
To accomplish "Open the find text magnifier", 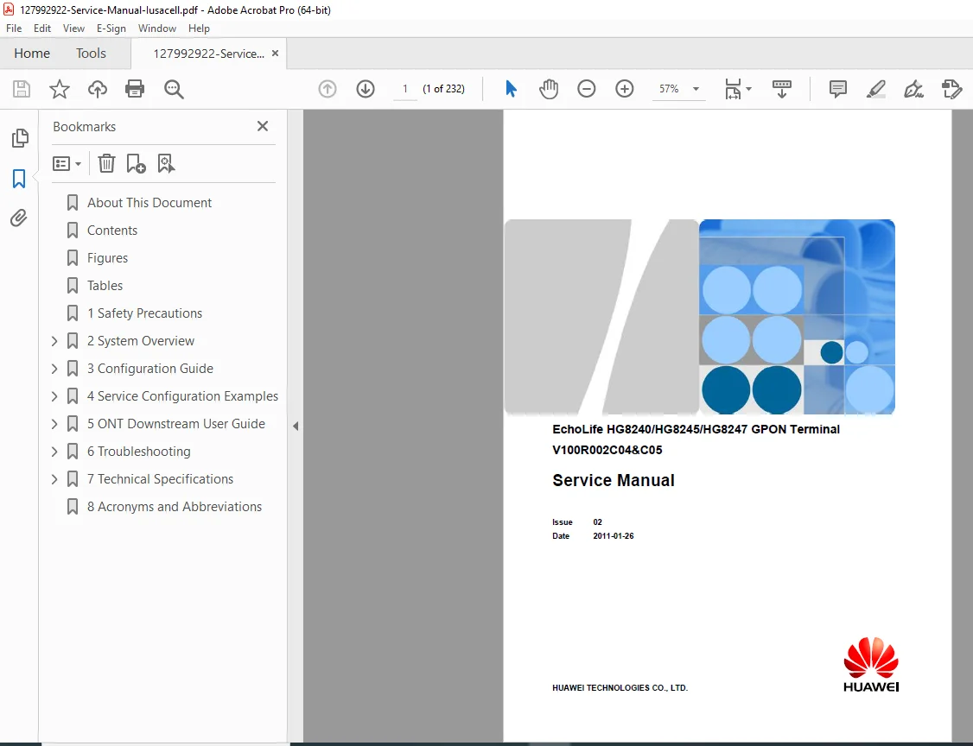I will coord(174,89).
